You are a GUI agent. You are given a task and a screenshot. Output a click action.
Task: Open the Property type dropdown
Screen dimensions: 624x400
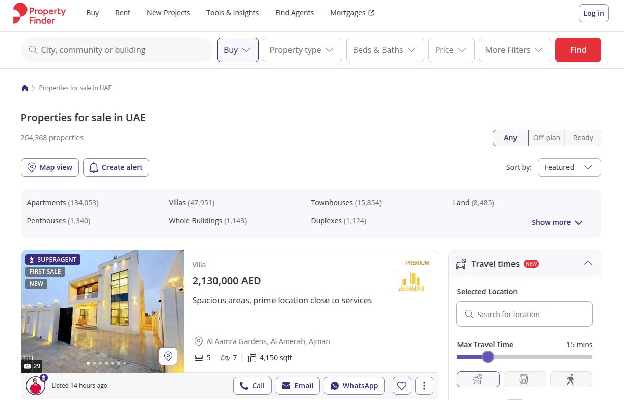(x=302, y=50)
